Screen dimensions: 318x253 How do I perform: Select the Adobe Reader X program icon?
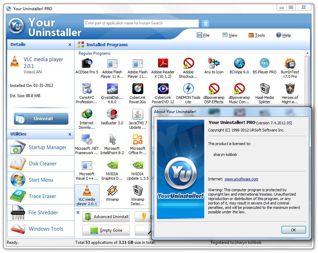pyautogui.click(x=163, y=65)
